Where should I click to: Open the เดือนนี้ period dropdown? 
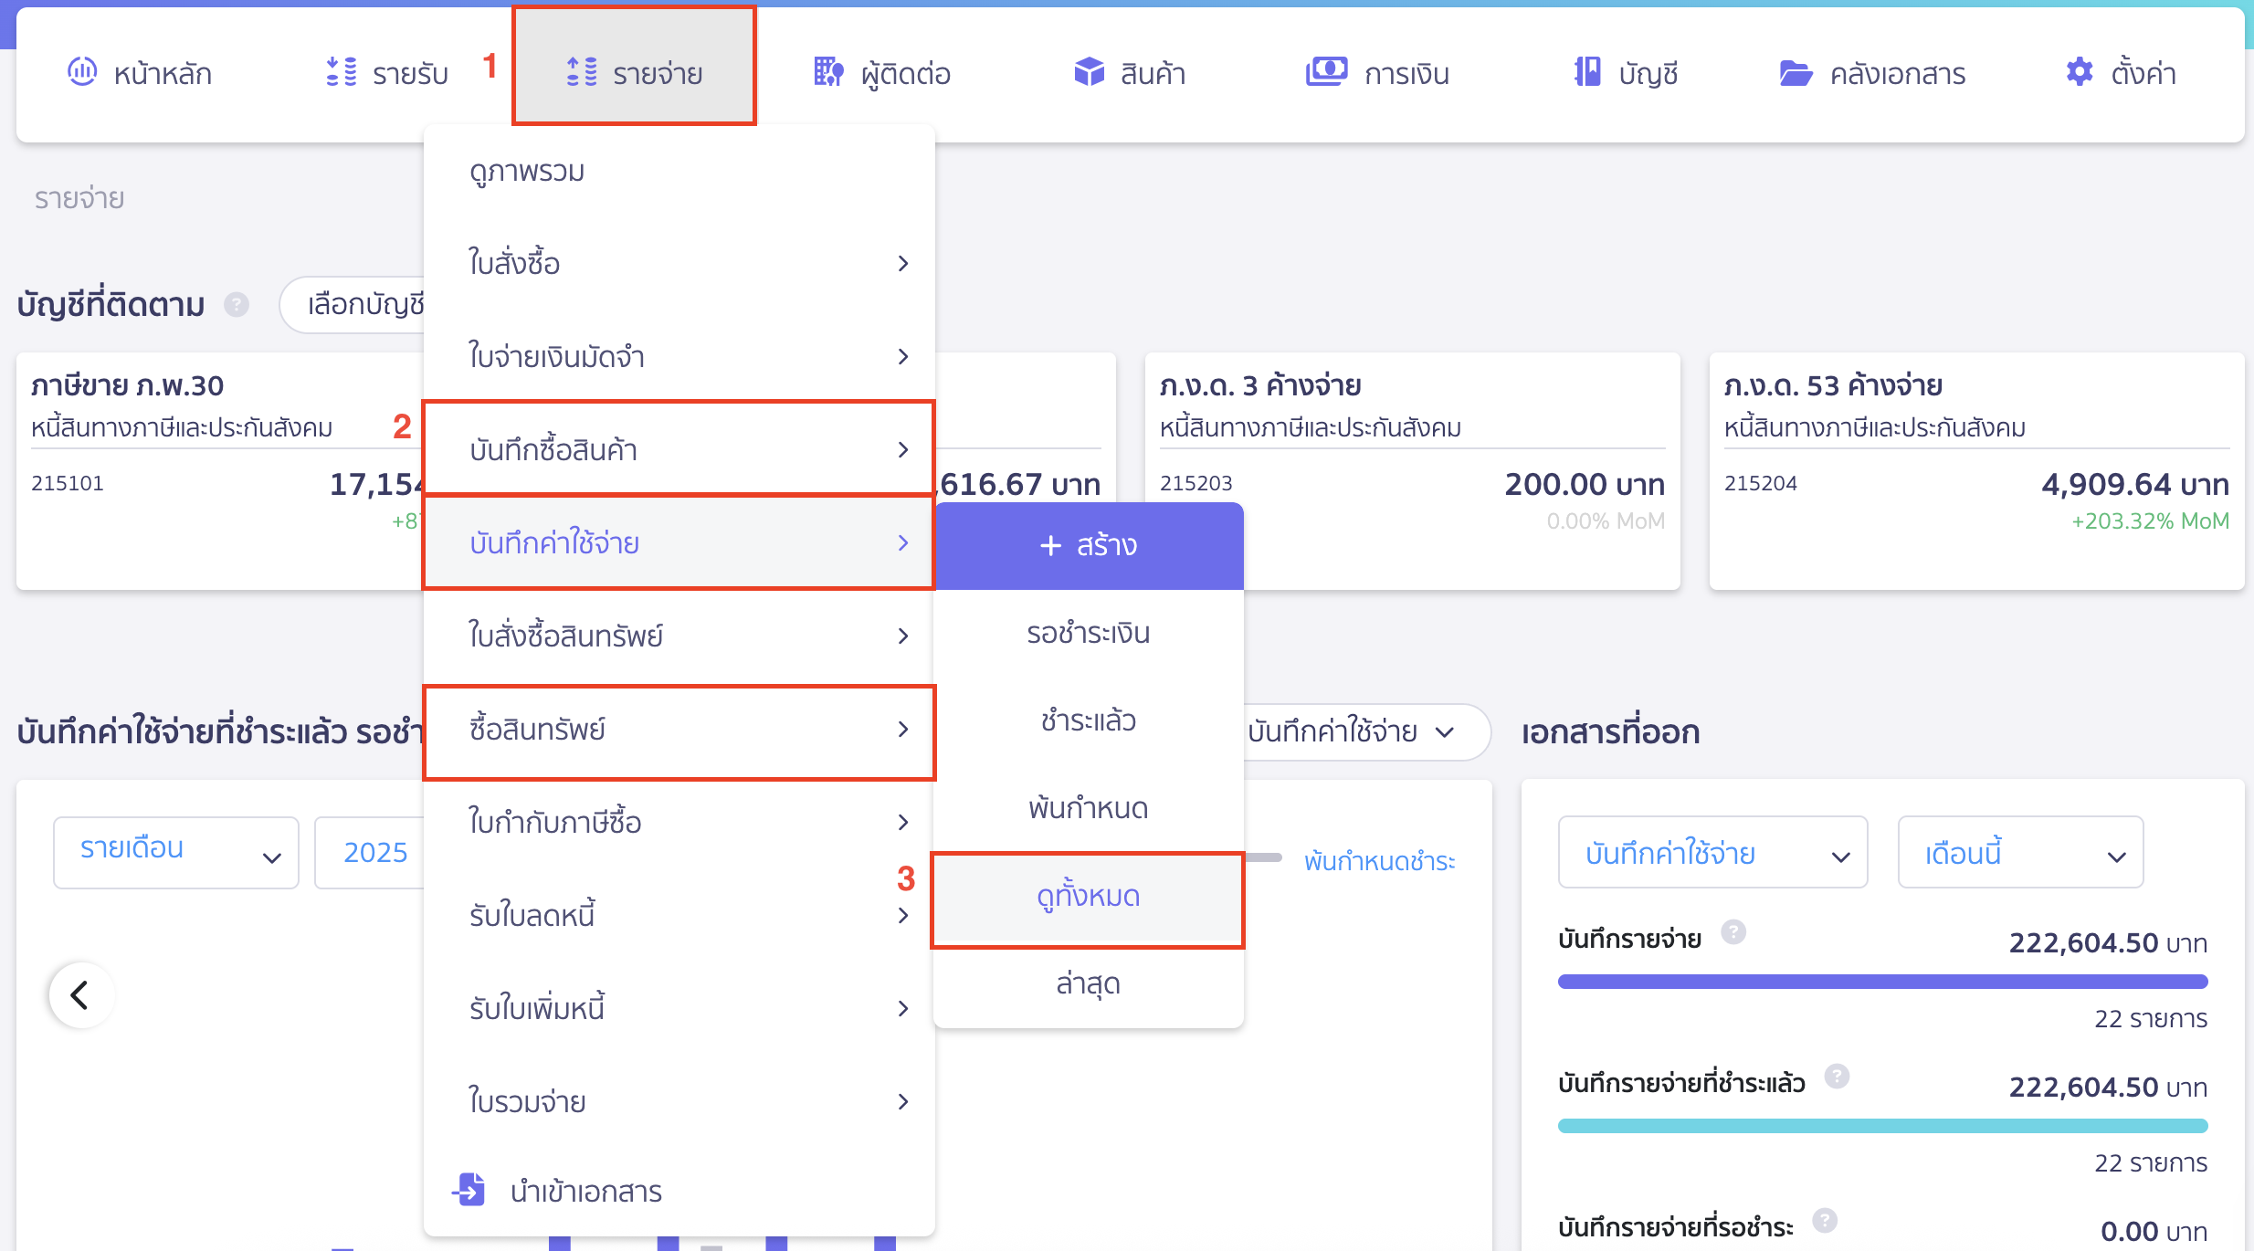pyautogui.click(x=2020, y=852)
